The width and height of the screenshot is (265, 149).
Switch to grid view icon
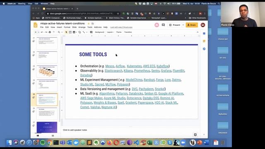pyautogui.click(x=53, y=136)
